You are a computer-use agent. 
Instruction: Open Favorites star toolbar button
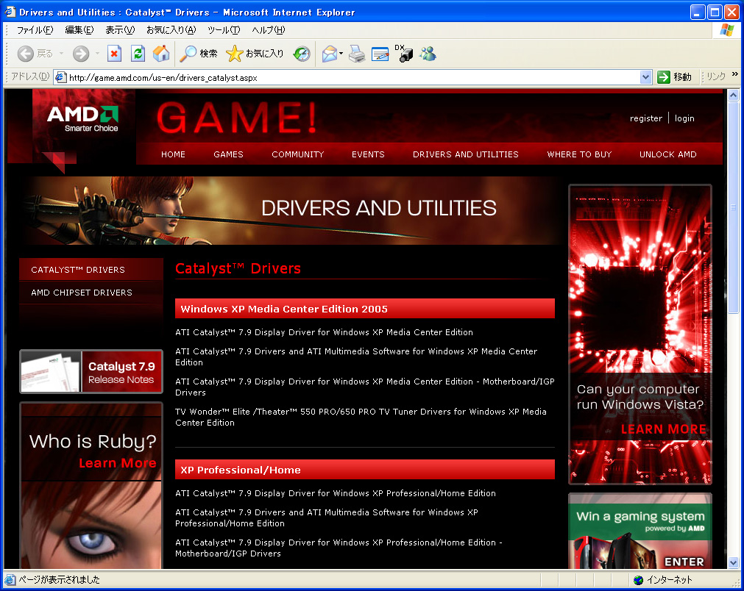click(x=255, y=54)
